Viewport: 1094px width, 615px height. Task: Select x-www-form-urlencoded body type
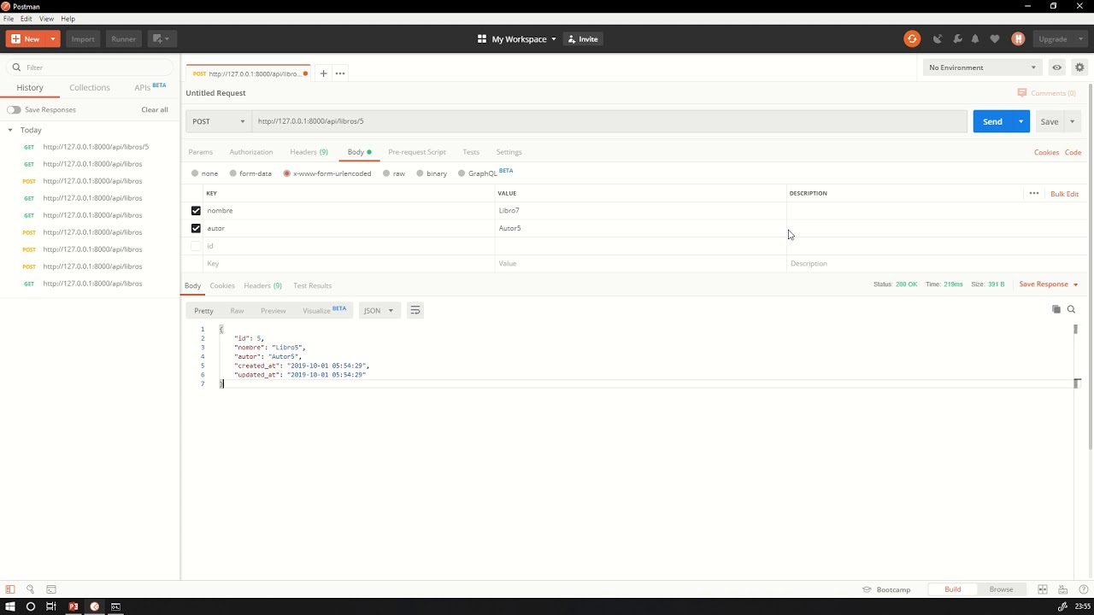286,173
